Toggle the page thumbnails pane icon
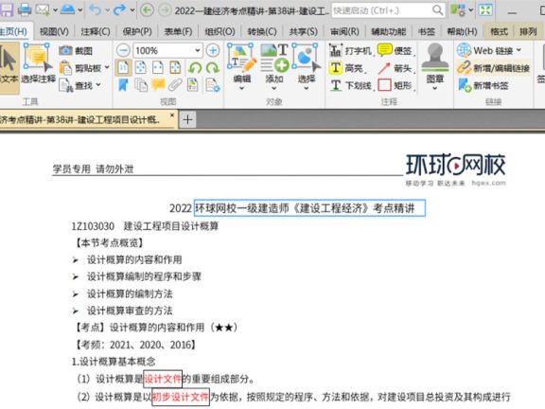 141,85
